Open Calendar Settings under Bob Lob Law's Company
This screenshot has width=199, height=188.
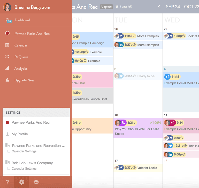[24, 169]
